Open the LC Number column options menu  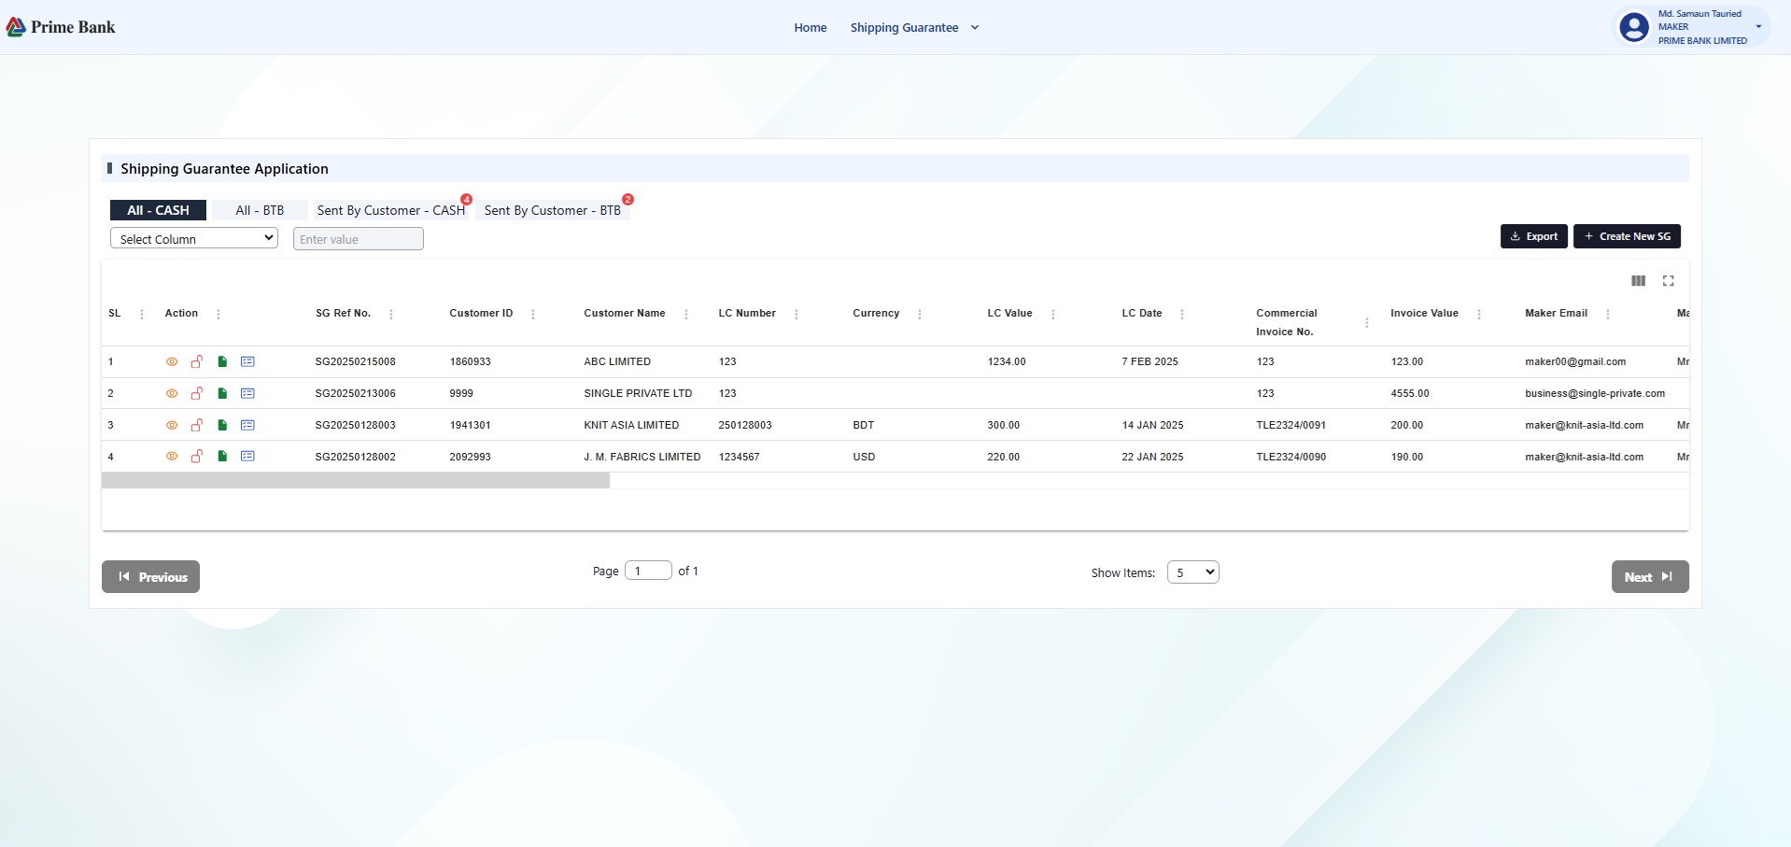click(797, 315)
